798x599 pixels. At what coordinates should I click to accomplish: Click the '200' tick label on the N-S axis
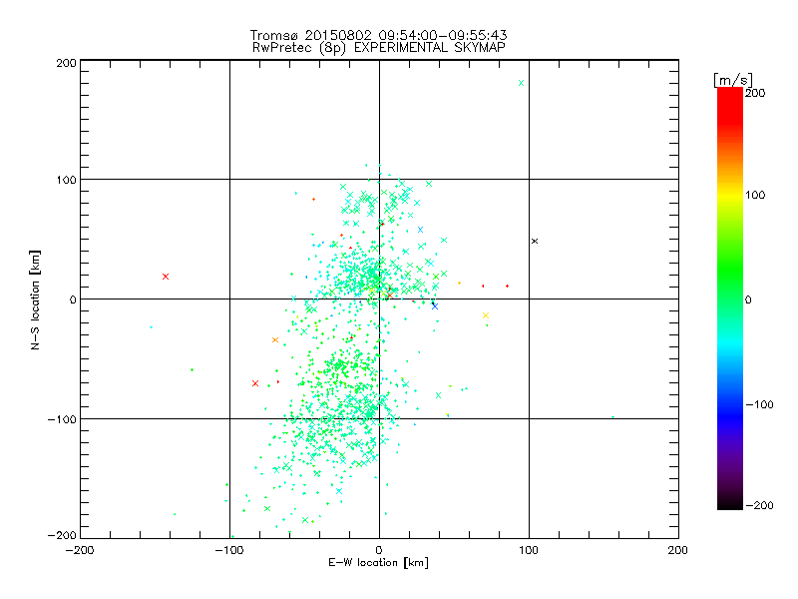[x=66, y=63]
